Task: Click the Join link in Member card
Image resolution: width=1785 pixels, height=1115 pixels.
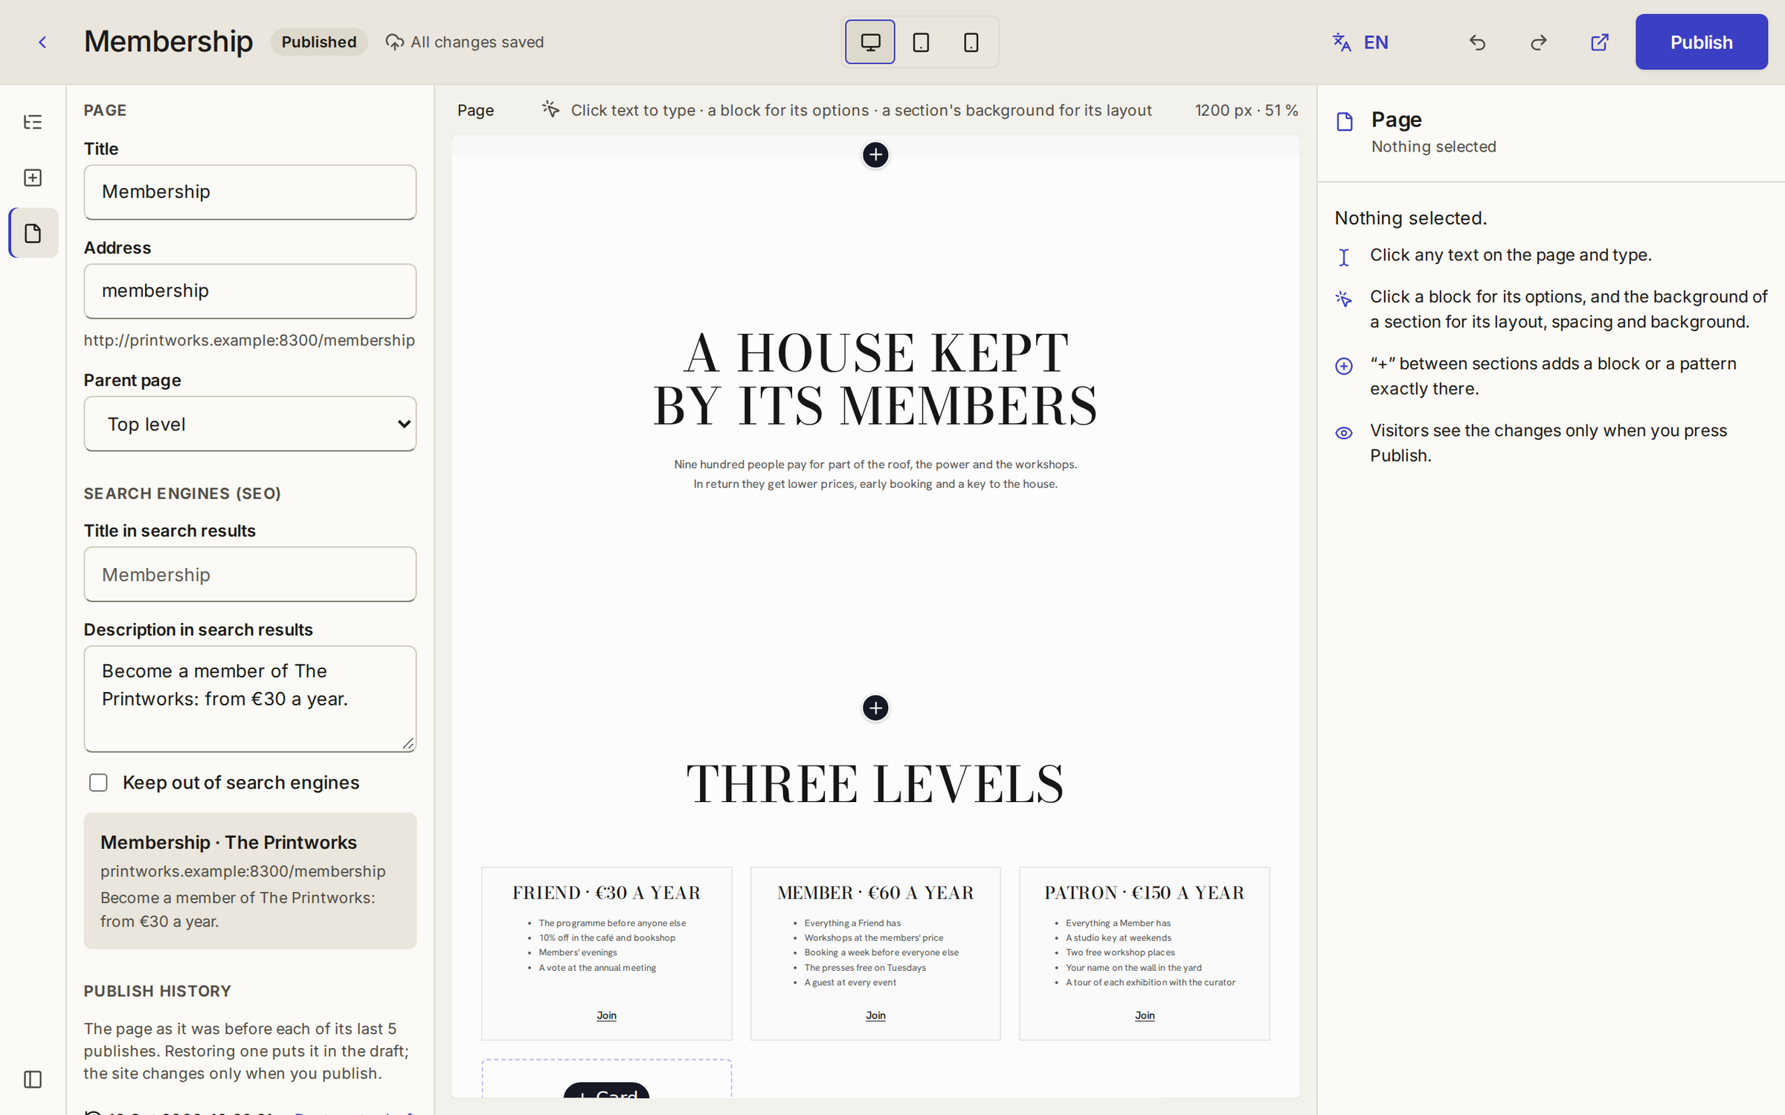Action: (x=875, y=1015)
